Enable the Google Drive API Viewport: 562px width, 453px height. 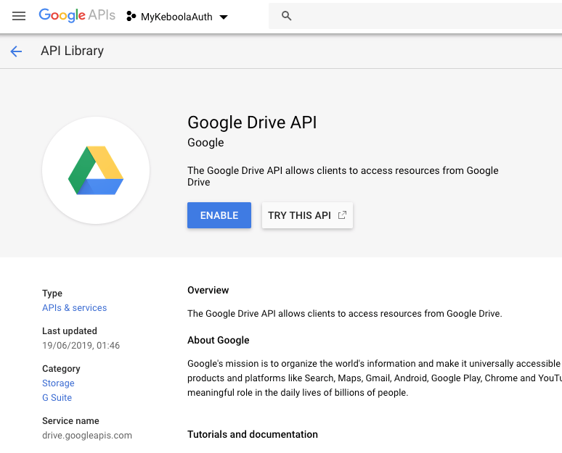tap(219, 215)
